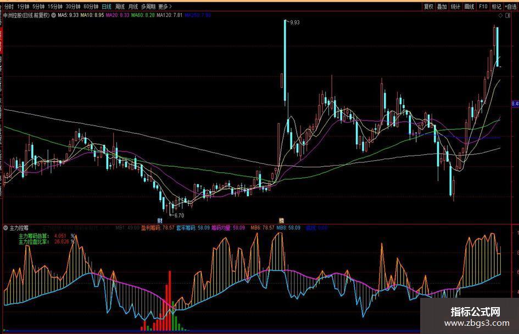Click the MB8: 58.09 label

tap(288, 228)
